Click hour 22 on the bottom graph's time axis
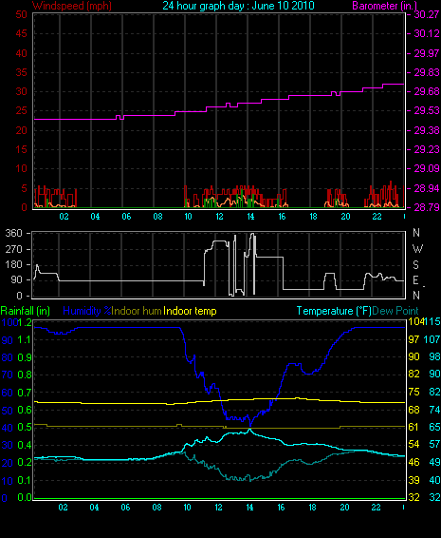Viewport: 441px width, 538px height. [x=376, y=508]
